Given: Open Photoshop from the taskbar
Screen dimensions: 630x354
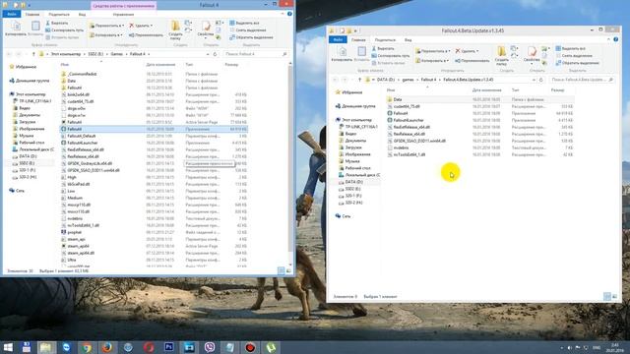Looking at the screenshot, I should (x=168, y=347).
